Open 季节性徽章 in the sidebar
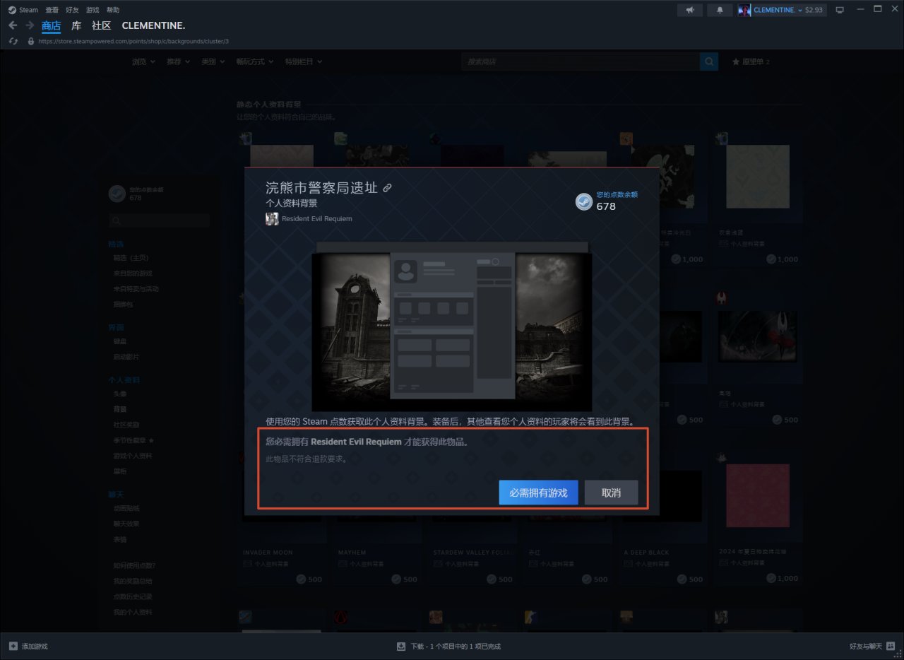Image resolution: width=904 pixels, height=660 pixels. 133,440
